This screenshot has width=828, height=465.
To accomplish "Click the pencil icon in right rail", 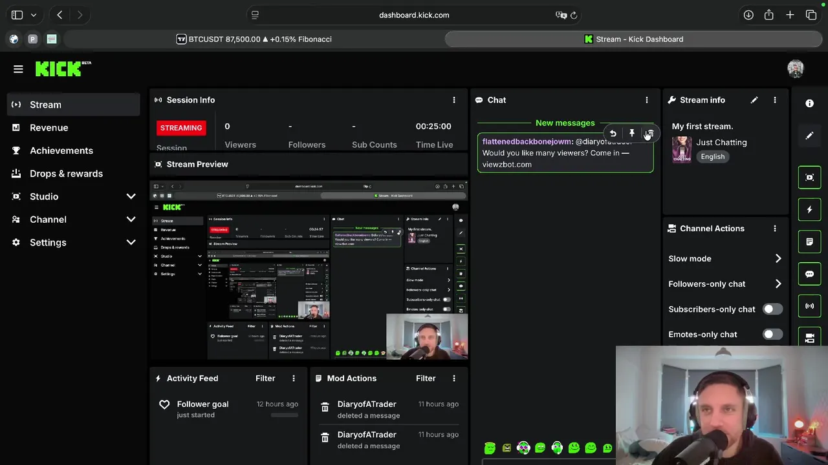I will [809, 136].
